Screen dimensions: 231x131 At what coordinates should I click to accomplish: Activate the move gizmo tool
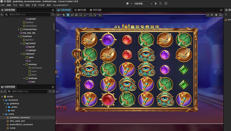(x=68, y=15)
